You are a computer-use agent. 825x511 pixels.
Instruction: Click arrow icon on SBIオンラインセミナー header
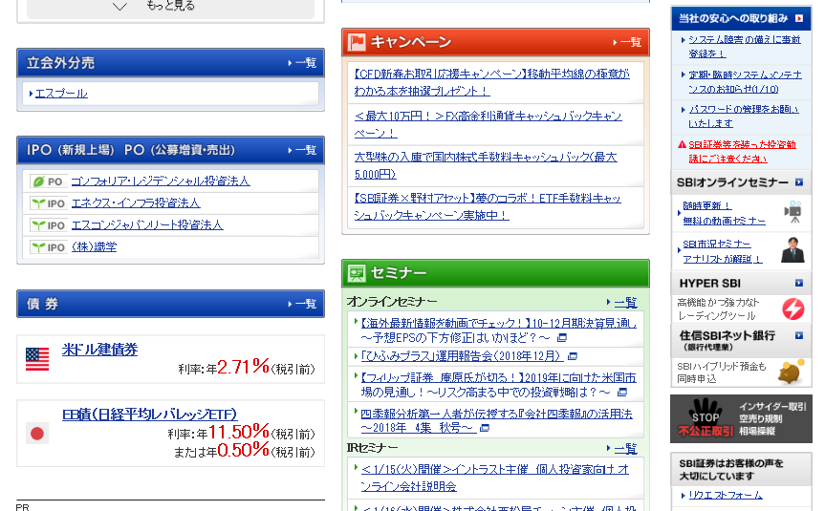(x=799, y=182)
